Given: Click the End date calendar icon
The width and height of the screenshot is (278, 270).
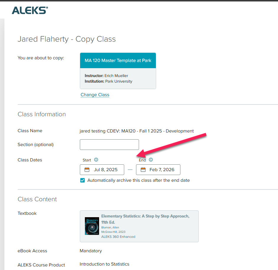Looking at the screenshot, I should tap(143, 170).
